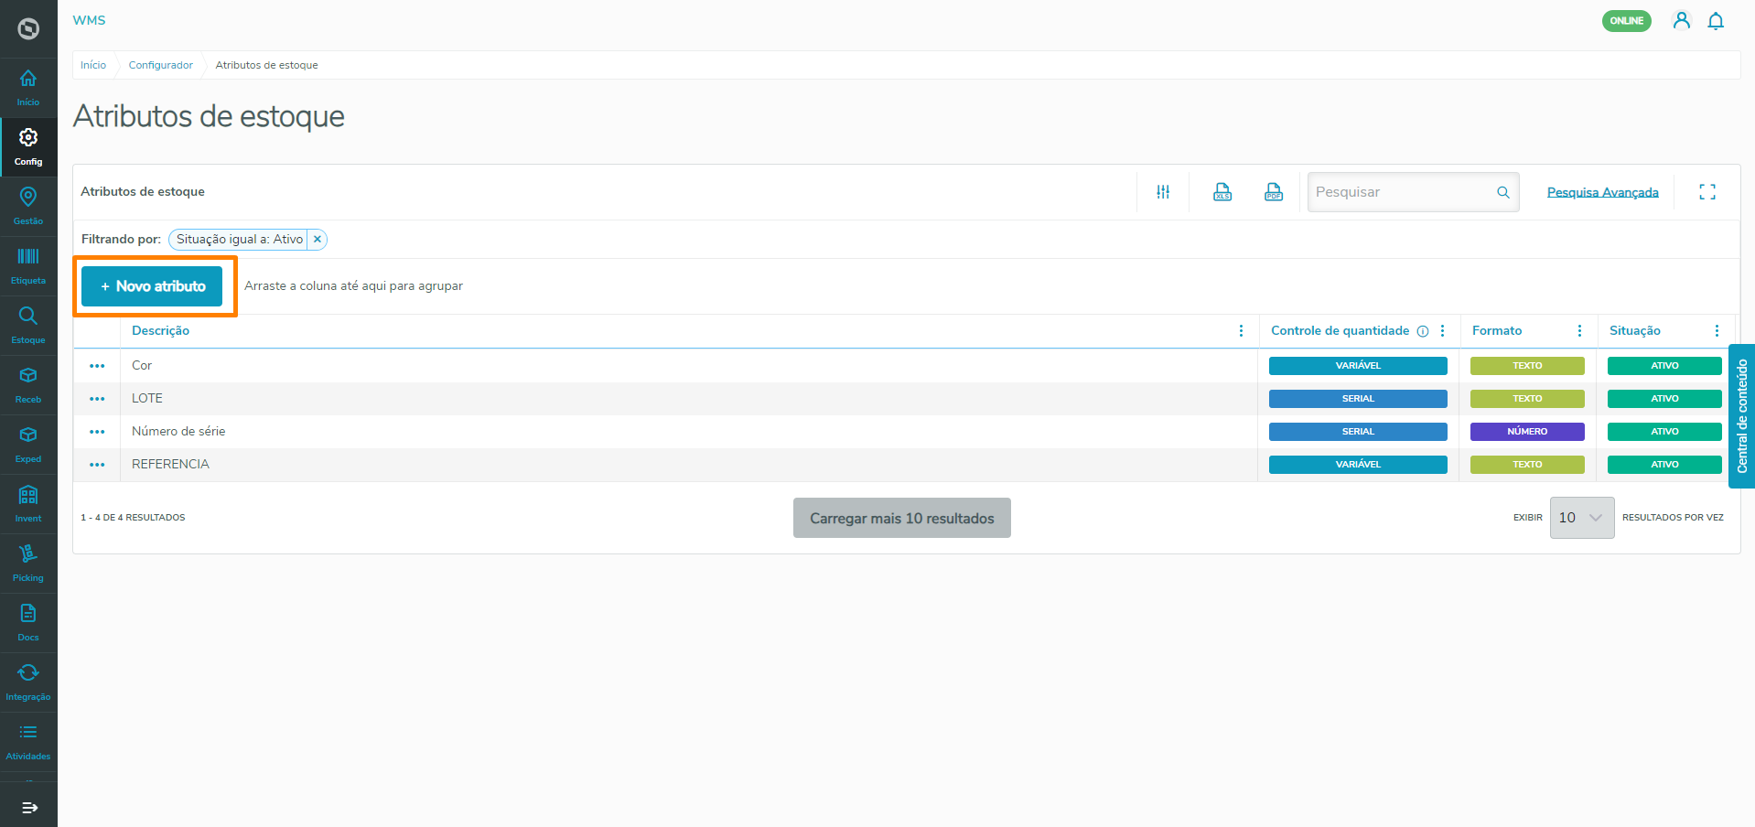Go to Configurador breadcrumb

tap(161, 65)
